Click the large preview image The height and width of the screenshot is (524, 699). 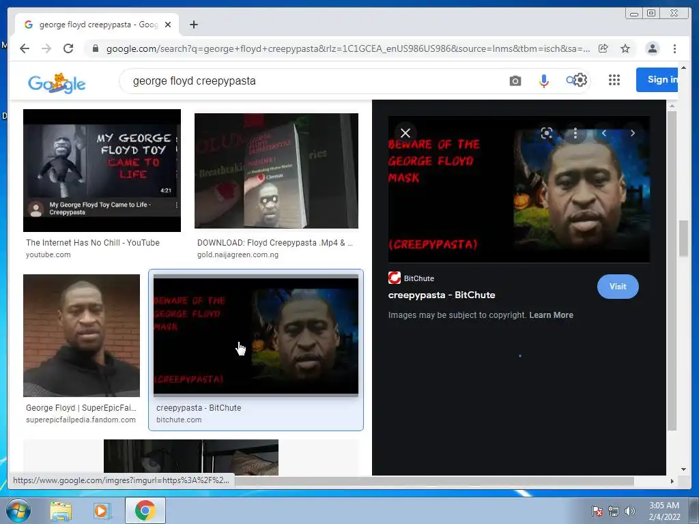point(519,190)
